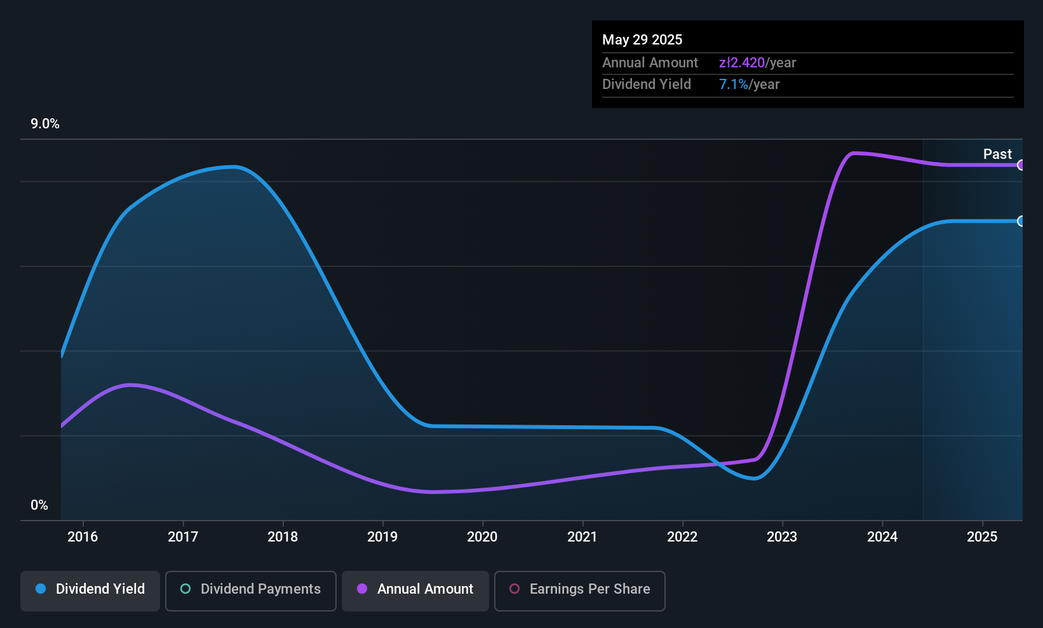The height and width of the screenshot is (628, 1043).
Task: Click the zł2.420/year annual amount value
Action: pos(757,62)
